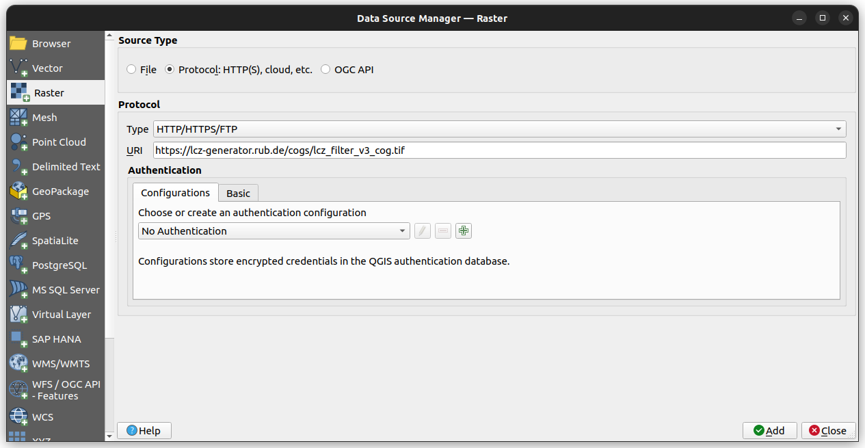Open the protocol Type dropdown
Viewport: 865px width, 448px height.
499,129
